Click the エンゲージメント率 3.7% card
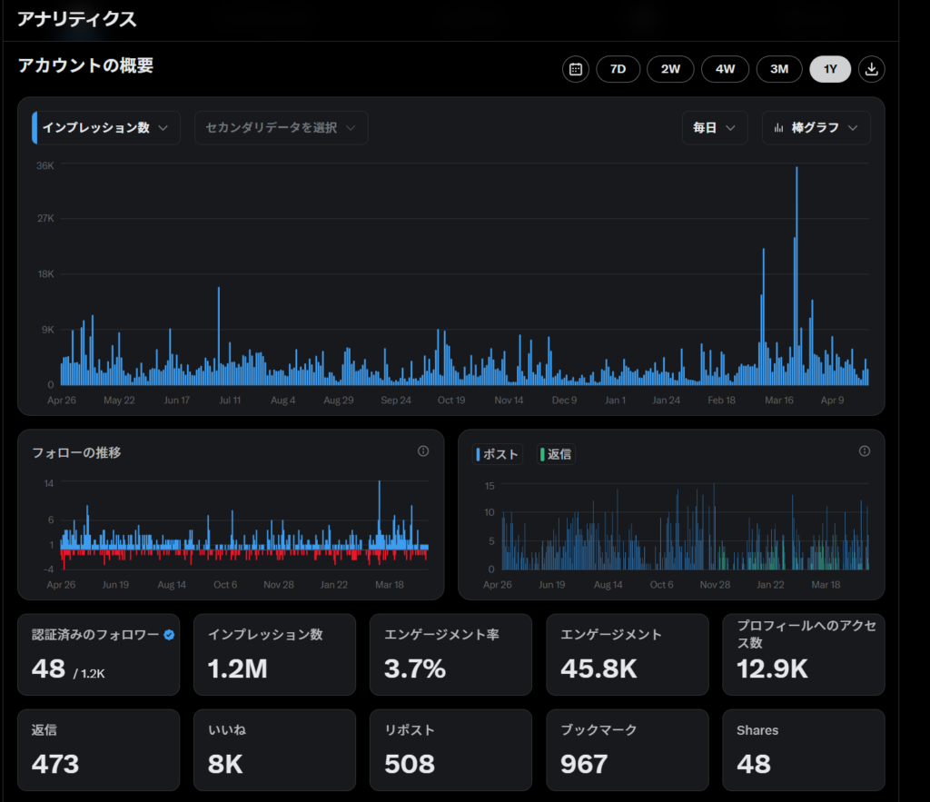Image resolution: width=930 pixels, height=802 pixels. pyautogui.click(x=450, y=654)
